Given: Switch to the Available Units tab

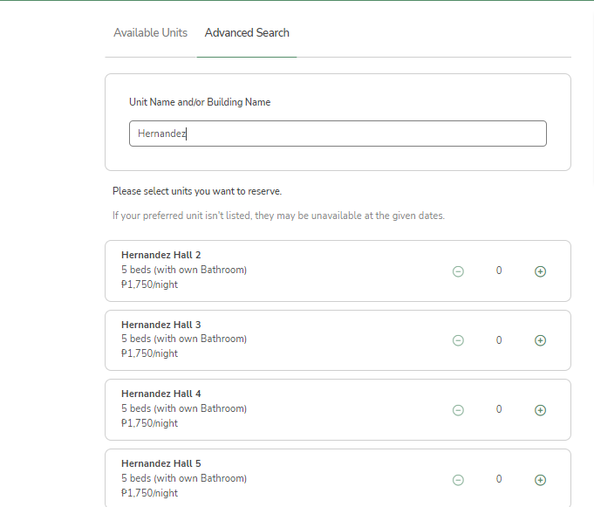Looking at the screenshot, I should (x=150, y=33).
